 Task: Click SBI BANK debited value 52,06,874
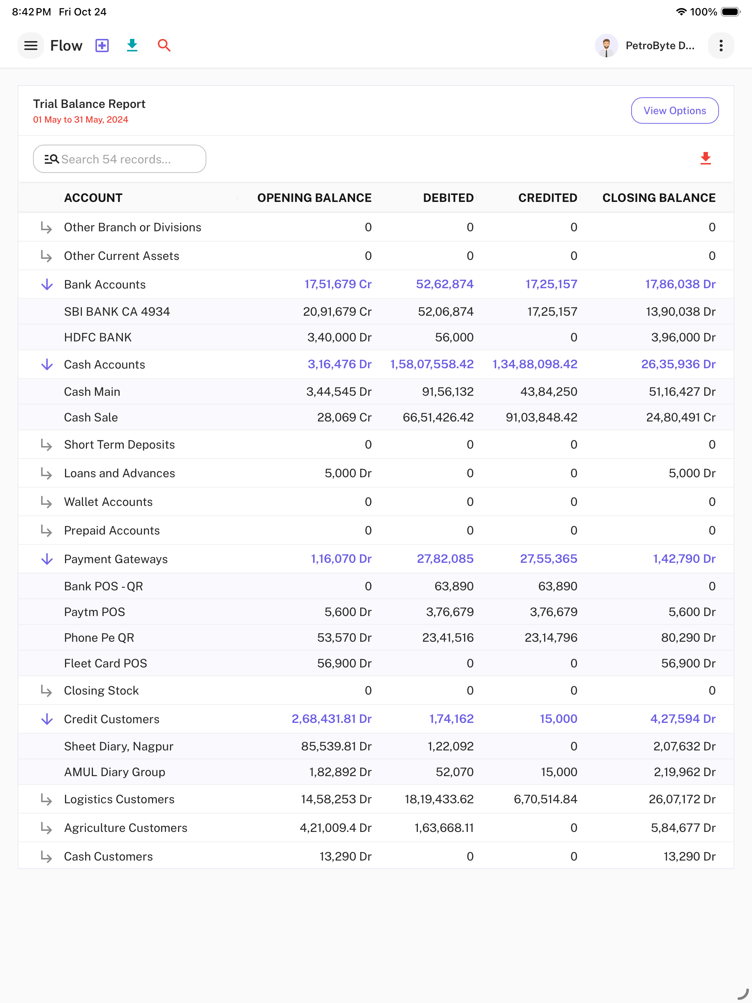coord(445,312)
